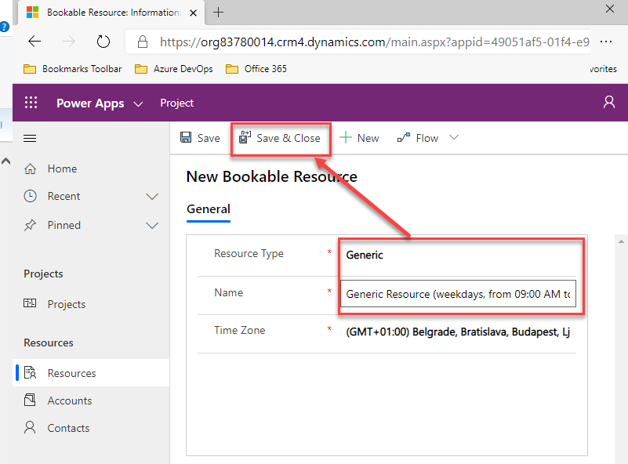Click the Save & Close button
628x464 pixels.
(280, 138)
